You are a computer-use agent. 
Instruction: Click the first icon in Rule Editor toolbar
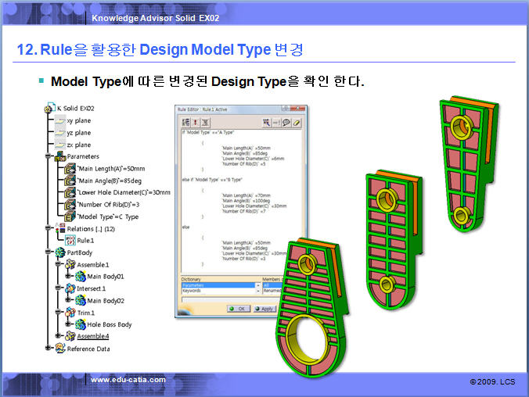(x=186, y=123)
